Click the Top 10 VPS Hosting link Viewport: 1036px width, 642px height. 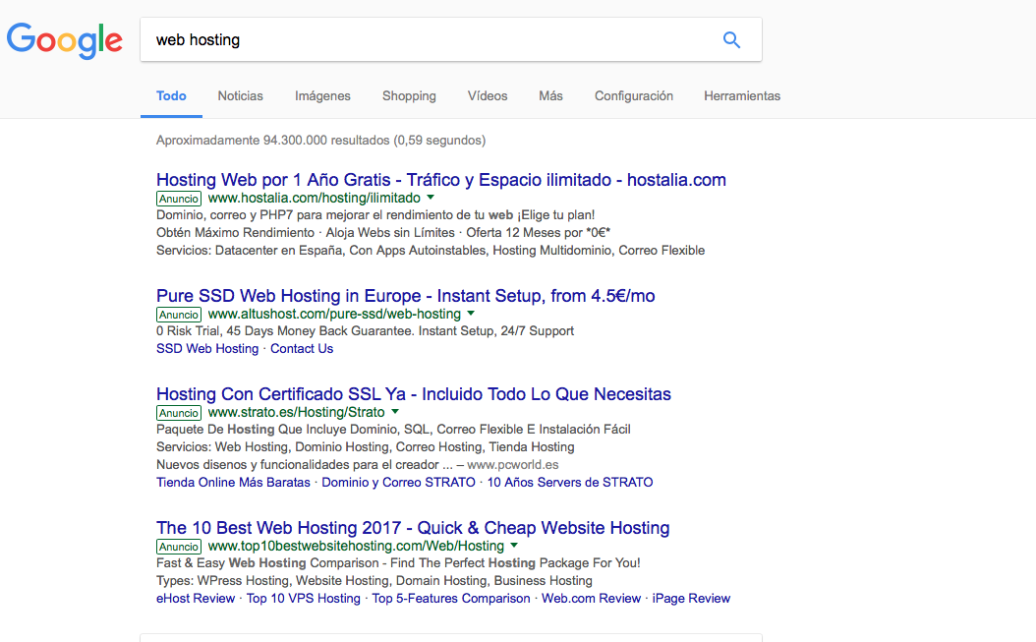303,598
